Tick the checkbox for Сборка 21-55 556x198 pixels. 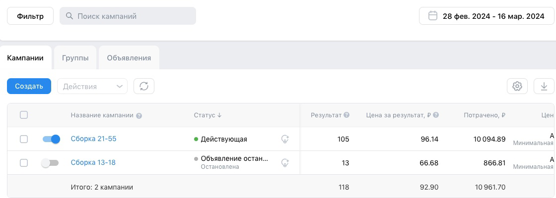pos(24,139)
